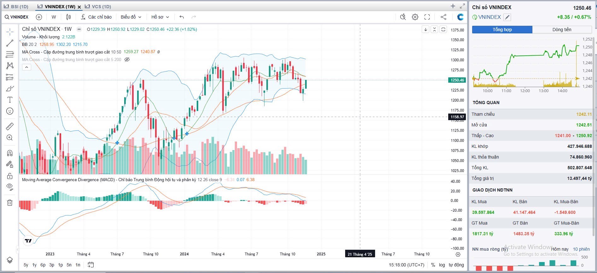Toggle log scale

coord(442,265)
